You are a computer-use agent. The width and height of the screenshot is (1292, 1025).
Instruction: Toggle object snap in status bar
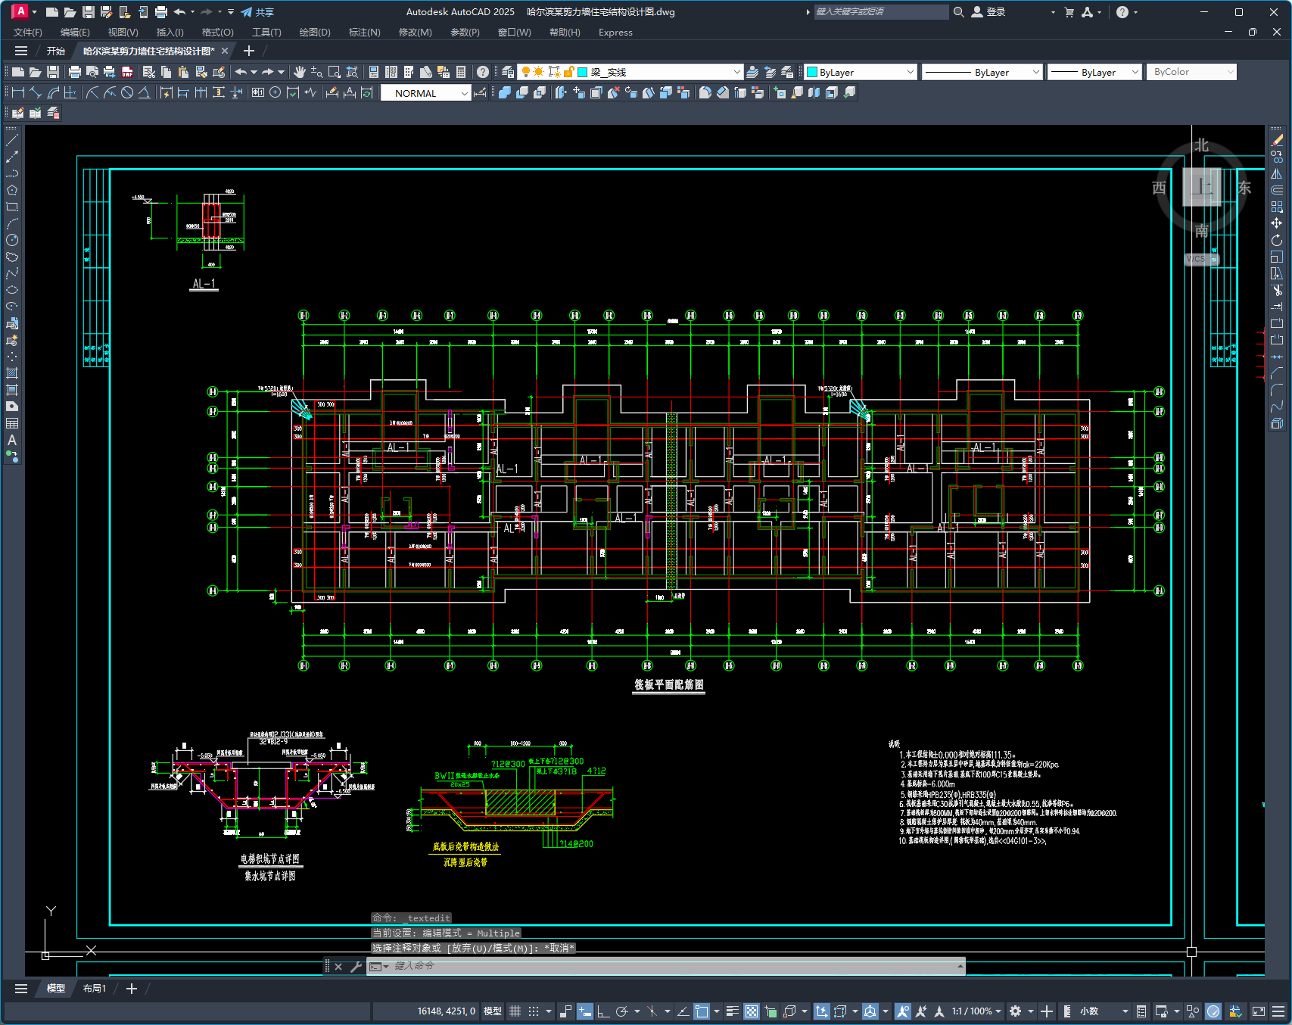[x=702, y=1011]
